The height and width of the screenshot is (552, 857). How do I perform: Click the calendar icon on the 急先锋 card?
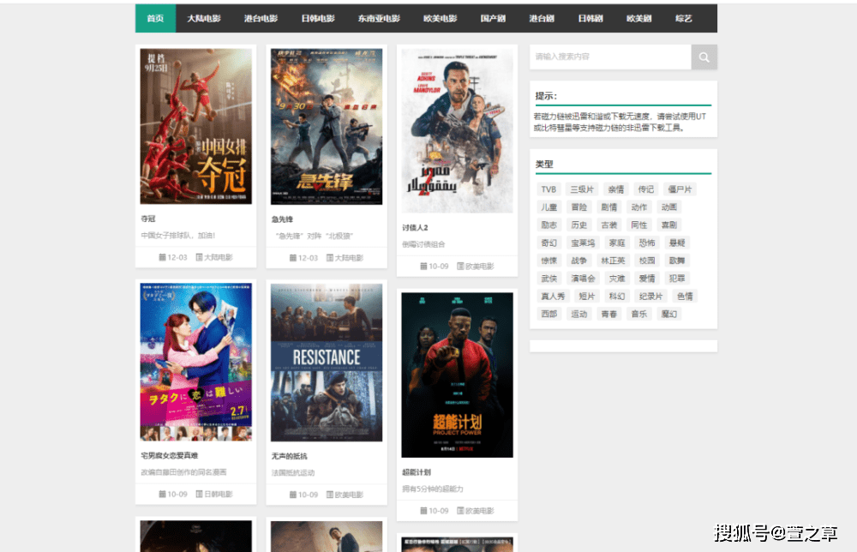[293, 257]
